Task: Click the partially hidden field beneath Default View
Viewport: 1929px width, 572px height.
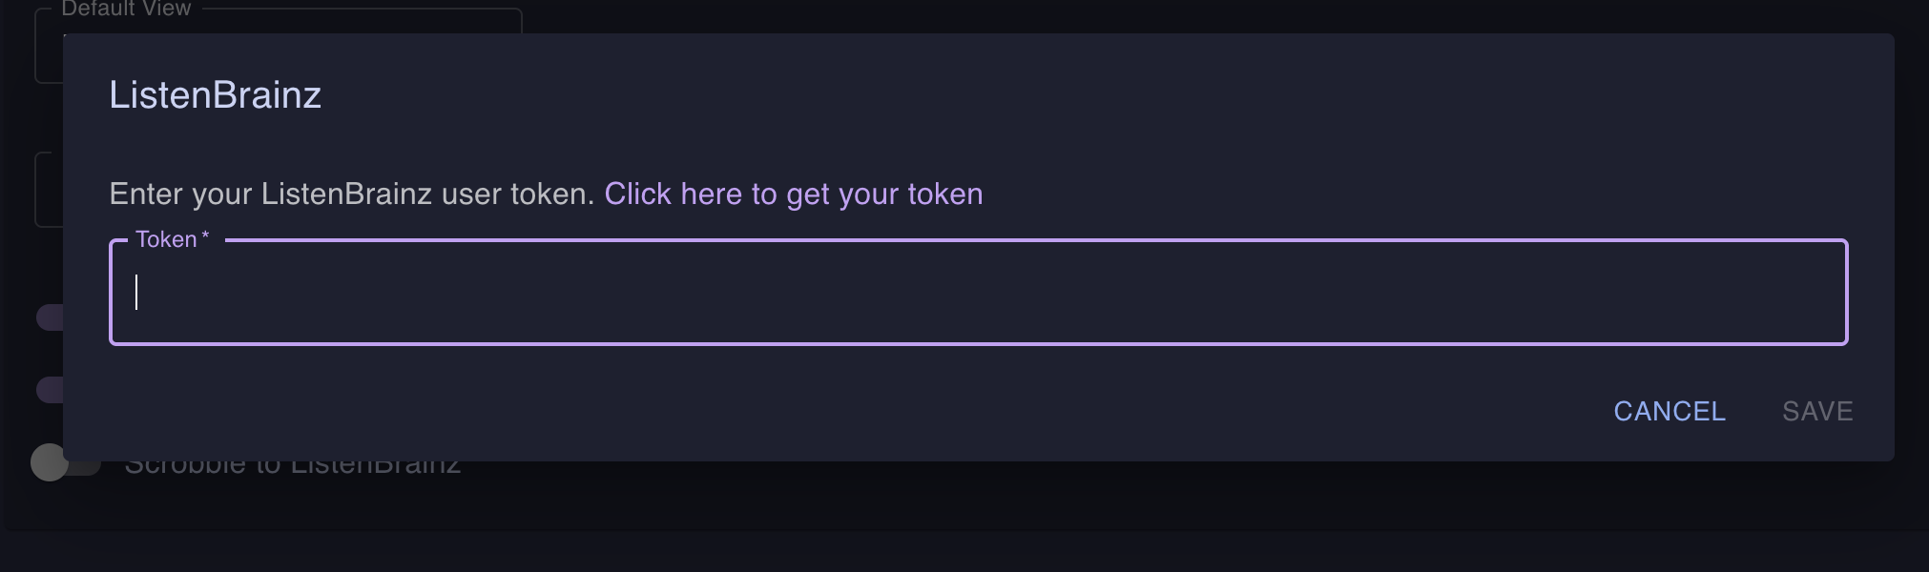Action: (48, 189)
